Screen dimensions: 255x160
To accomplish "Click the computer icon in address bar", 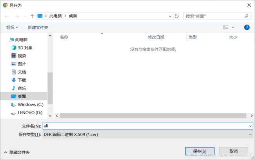I will point(40,16).
